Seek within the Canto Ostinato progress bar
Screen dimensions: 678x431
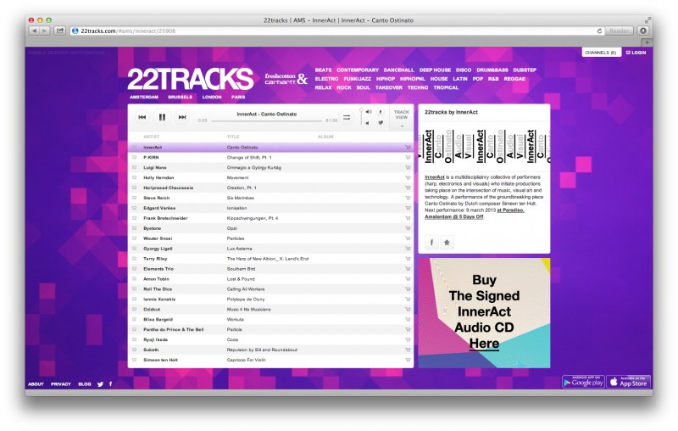(267, 120)
